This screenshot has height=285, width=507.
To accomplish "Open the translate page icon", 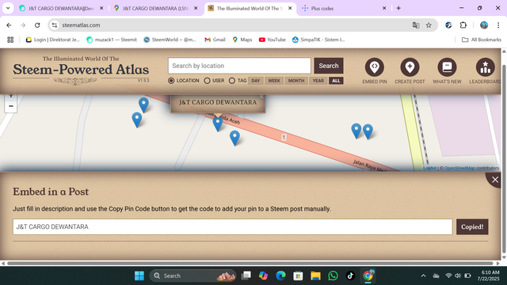I will (x=416, y=25).
